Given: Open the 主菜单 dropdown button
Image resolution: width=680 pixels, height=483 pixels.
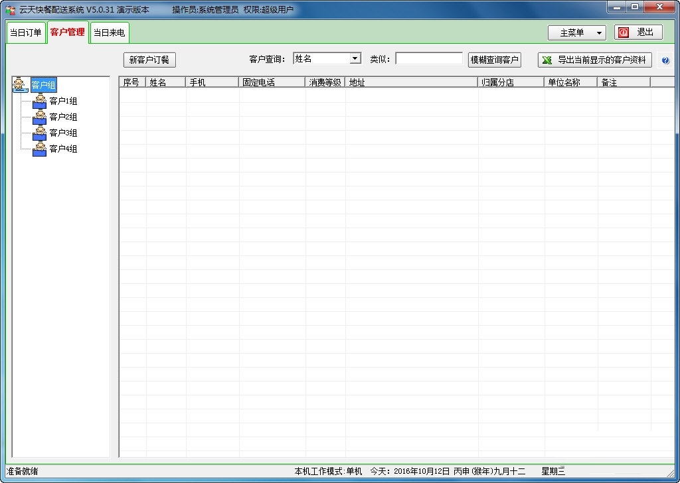Looking at the screenshot, I should 577,33.
